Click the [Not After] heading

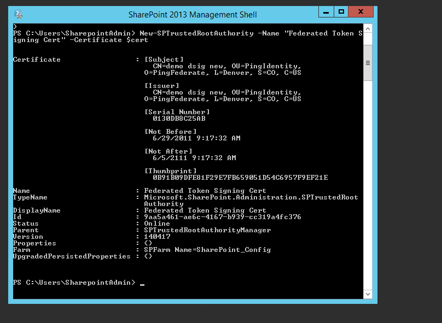click(x=168, y=151)
